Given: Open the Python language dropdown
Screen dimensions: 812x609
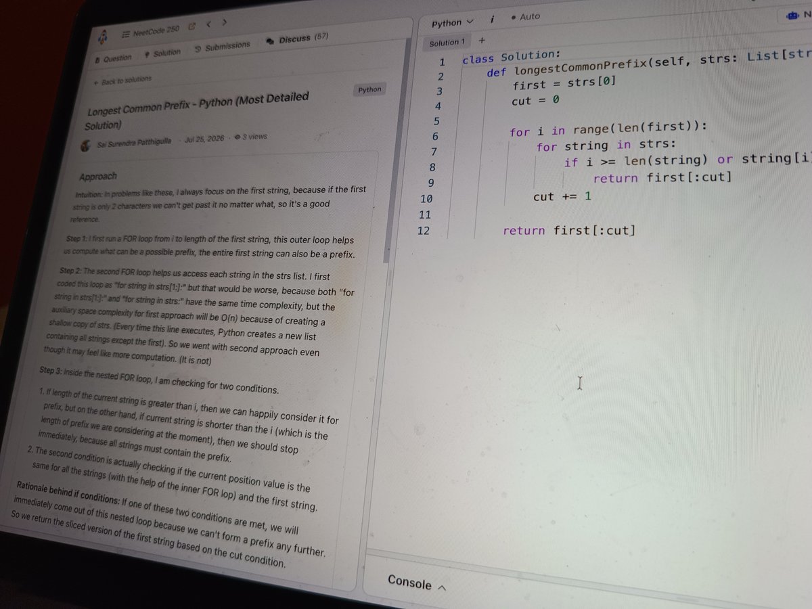Looking at the screenshot, I should click(453, 22).
